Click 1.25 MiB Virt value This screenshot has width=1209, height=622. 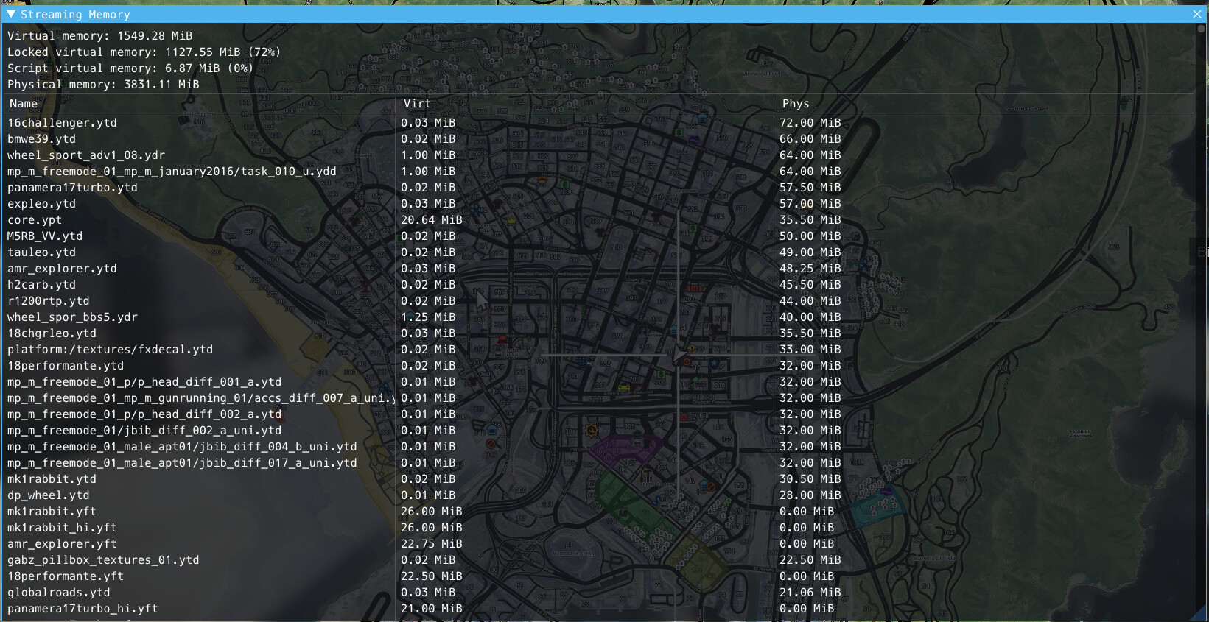428,317
